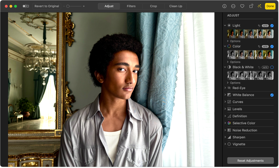Click the zoom slider in the toolbar

coord(74,6)
